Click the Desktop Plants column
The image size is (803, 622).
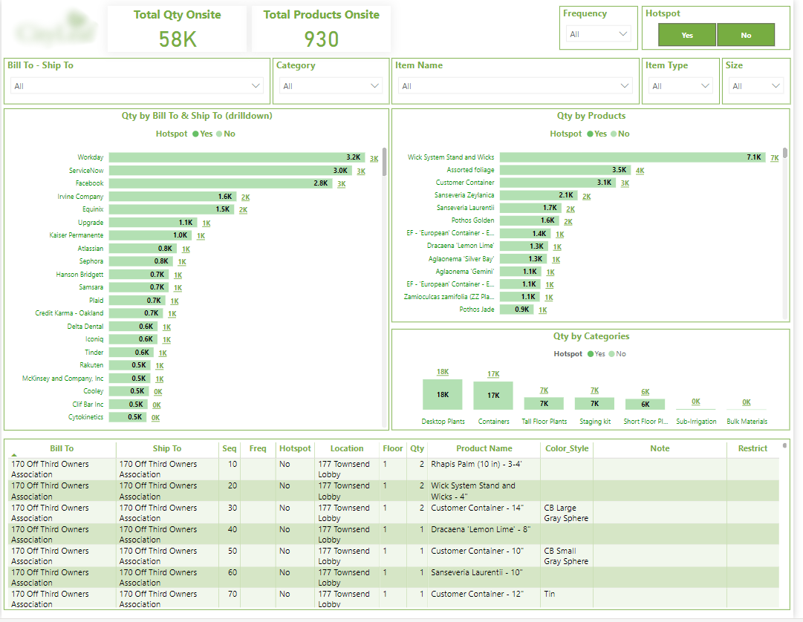pos(442,394)
